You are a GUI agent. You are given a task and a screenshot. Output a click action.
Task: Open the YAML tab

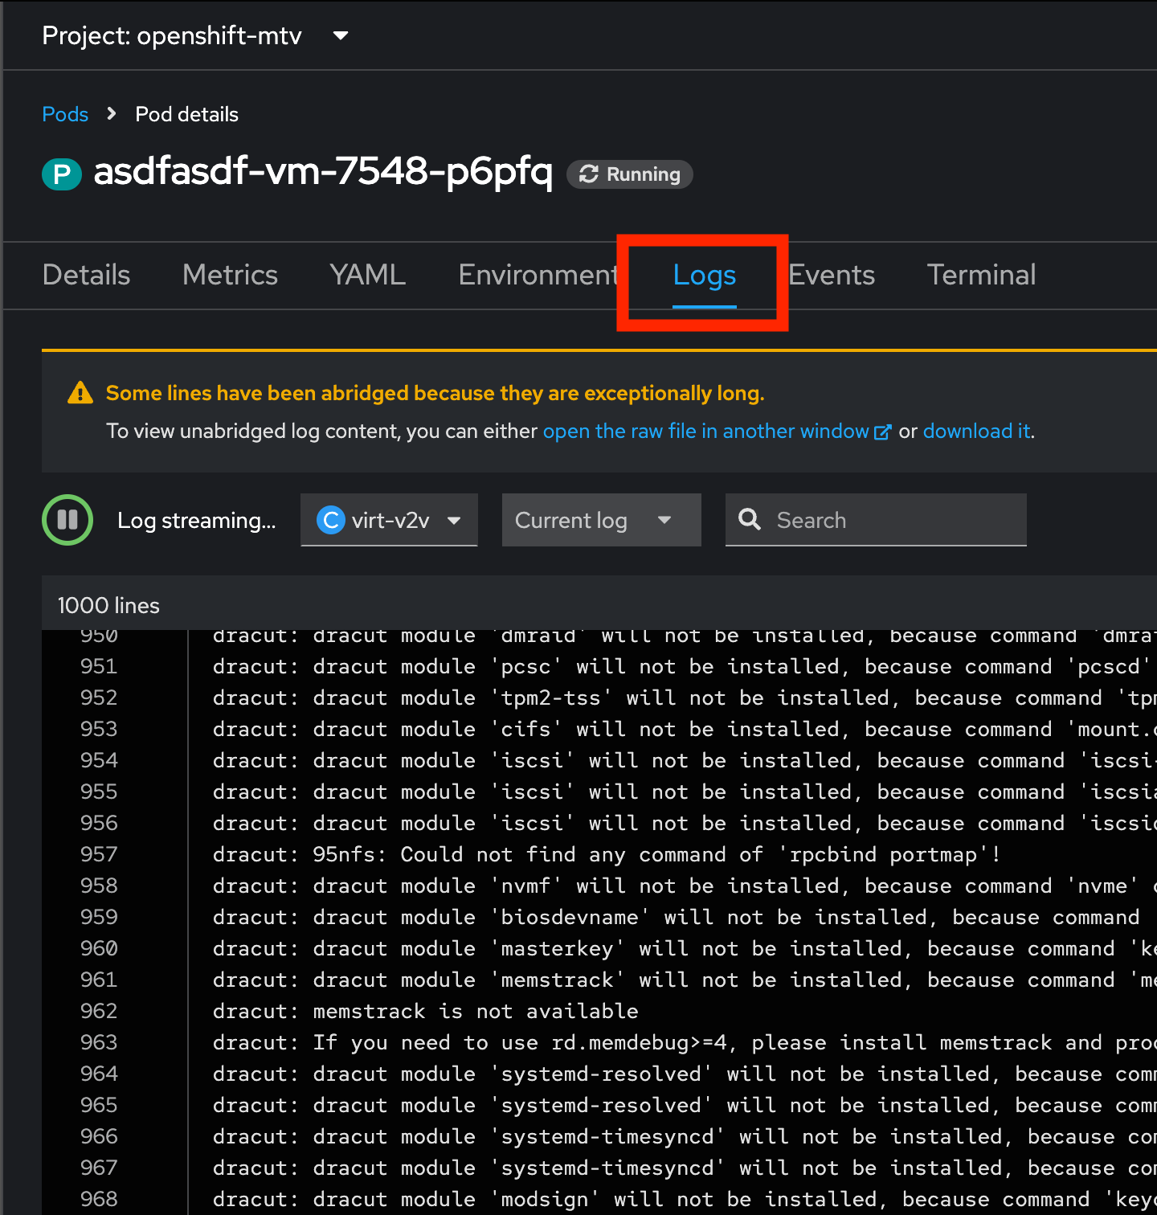[x=367, y=275]
